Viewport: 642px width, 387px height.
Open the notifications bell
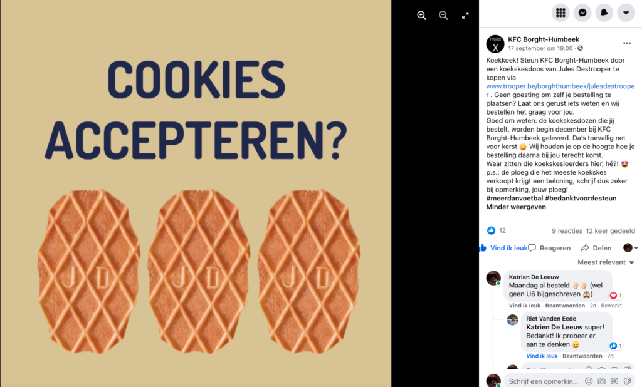604,13
